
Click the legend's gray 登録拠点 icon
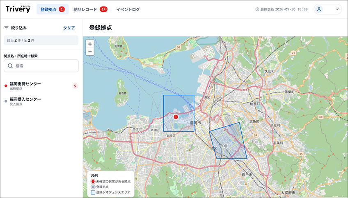click(x=93, y=187)
